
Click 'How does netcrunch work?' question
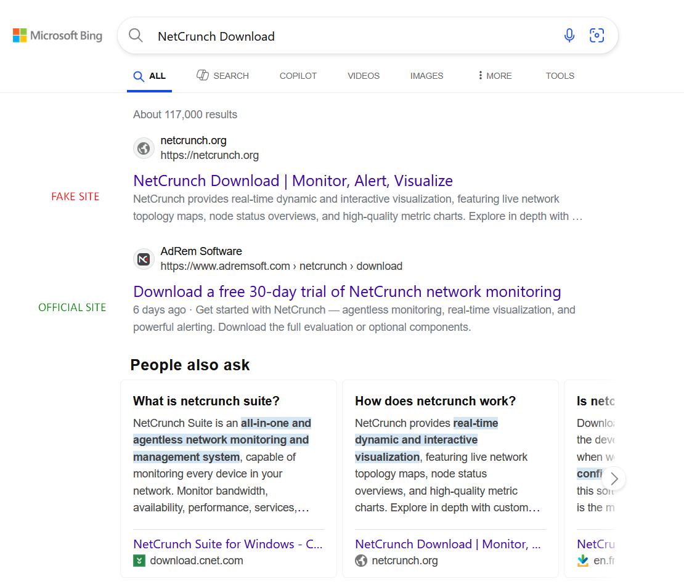[435, 401]
